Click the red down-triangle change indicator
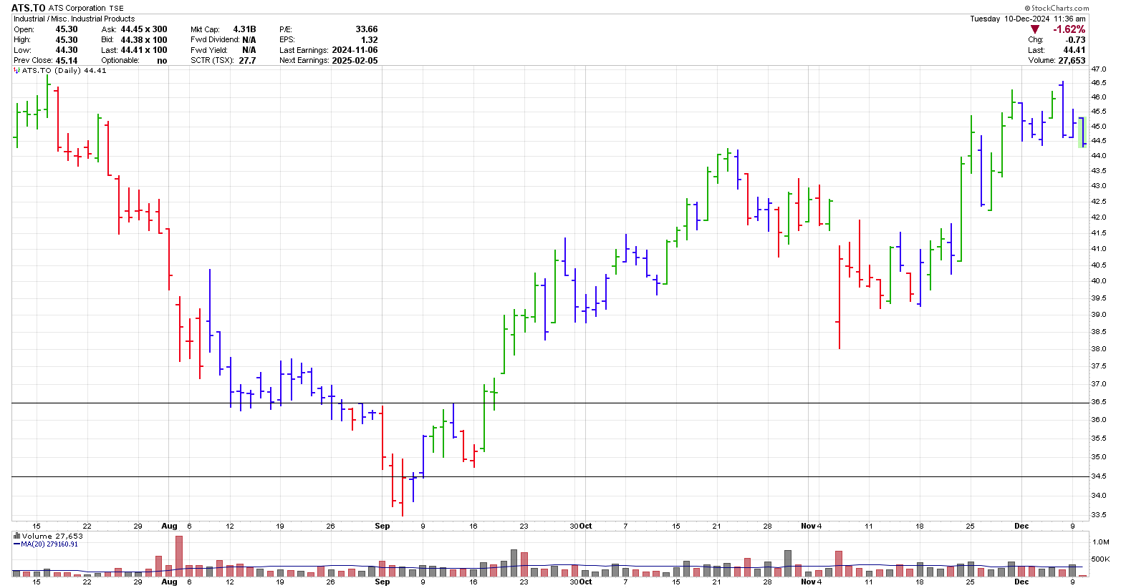Image resolution: width=1121 pixels, height=588 pixels. (1034, 29)
